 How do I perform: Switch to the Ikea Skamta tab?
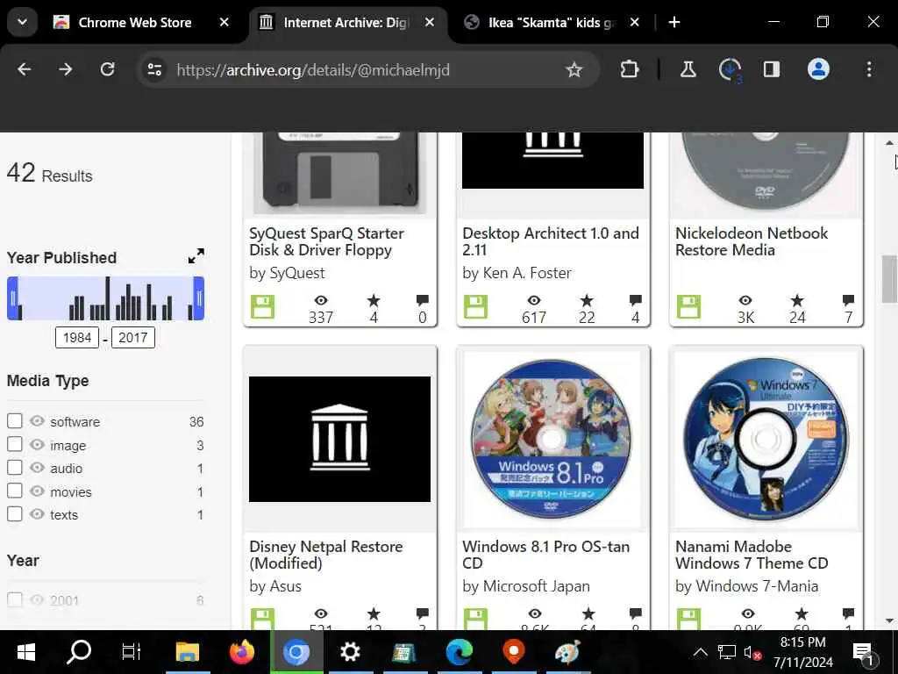pos(552,22)
